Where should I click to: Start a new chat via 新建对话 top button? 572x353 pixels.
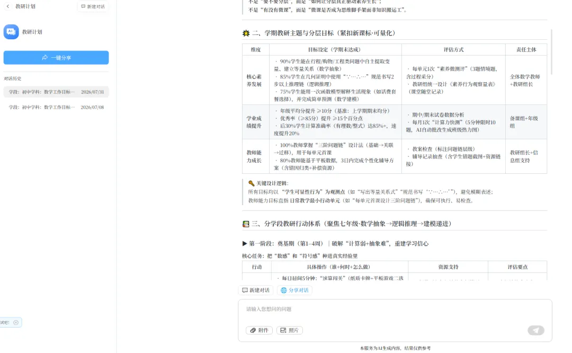[93, 6]
